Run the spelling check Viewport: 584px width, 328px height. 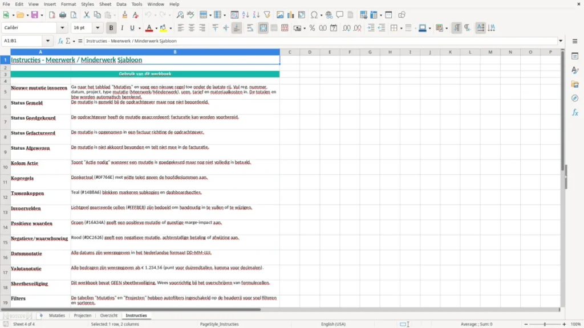click(x=190, y=15)
